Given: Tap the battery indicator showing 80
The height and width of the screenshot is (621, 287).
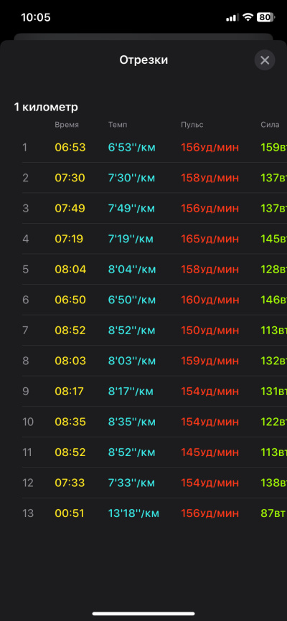Looking at the screenshot, I should [266, 17].
